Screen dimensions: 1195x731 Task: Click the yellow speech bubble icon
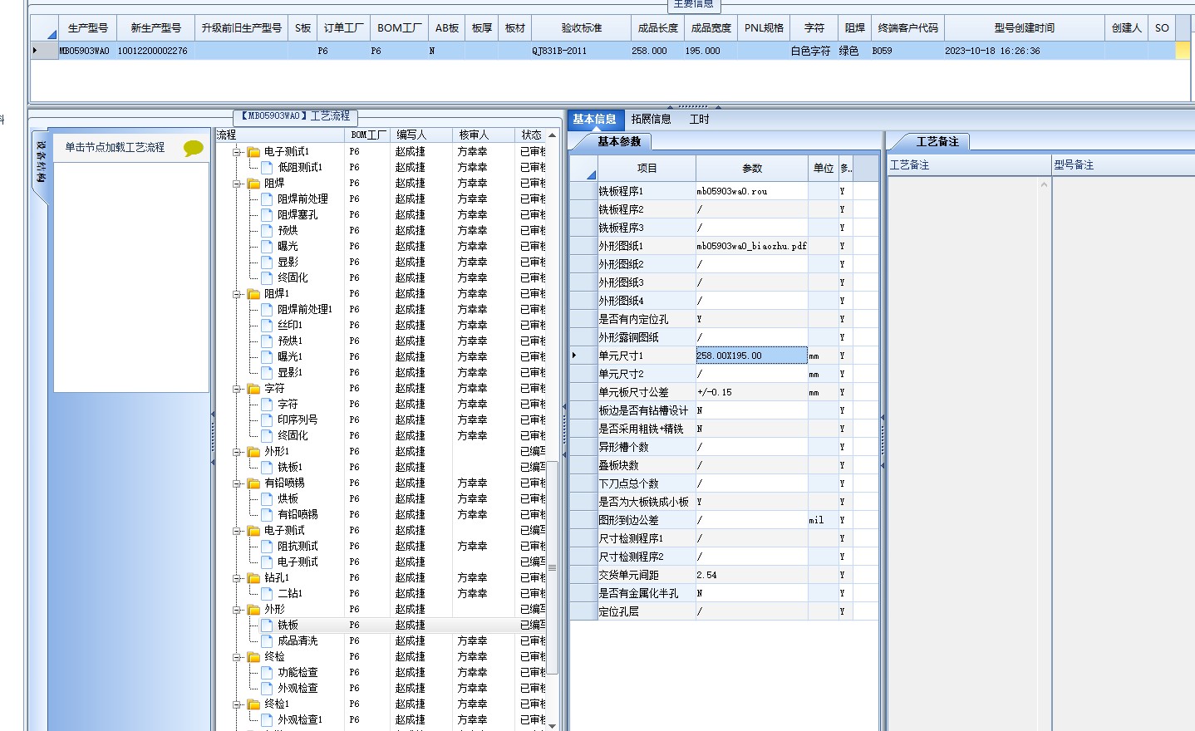tap(194, 148)
